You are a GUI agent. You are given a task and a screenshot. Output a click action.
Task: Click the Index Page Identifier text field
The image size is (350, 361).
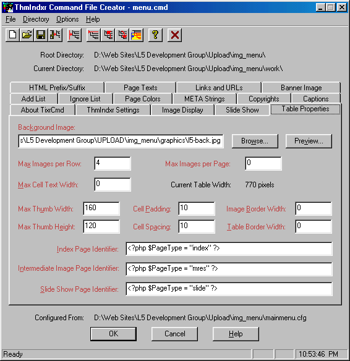point(229,248)
